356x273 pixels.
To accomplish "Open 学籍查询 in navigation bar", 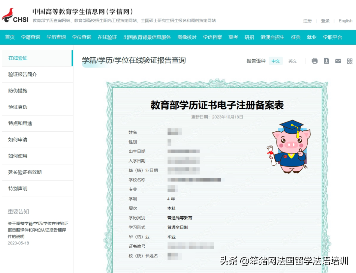I will (x=31, y=37).
